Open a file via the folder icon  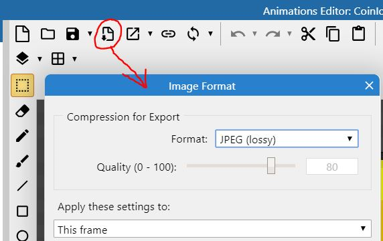[48, 34]
